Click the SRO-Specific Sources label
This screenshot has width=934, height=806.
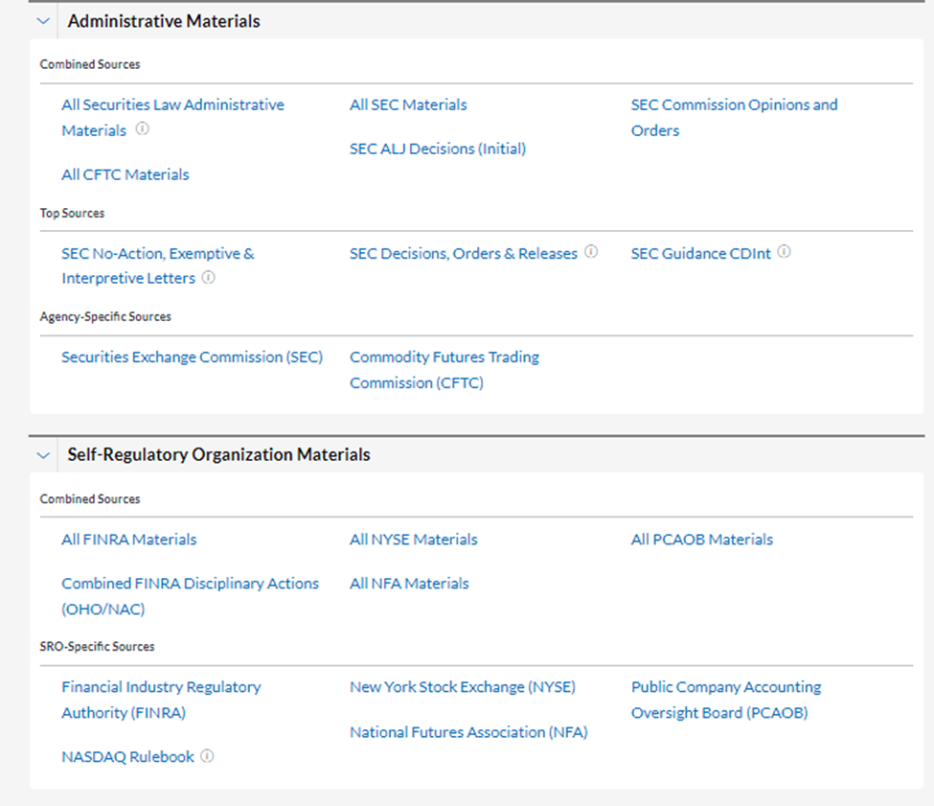97,647
